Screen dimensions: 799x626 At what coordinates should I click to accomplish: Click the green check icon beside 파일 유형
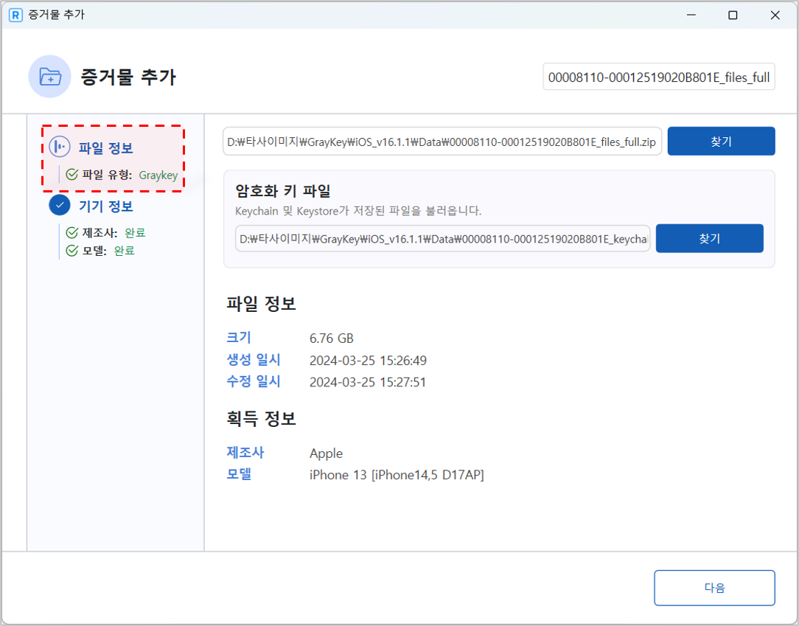pos(71,174)
